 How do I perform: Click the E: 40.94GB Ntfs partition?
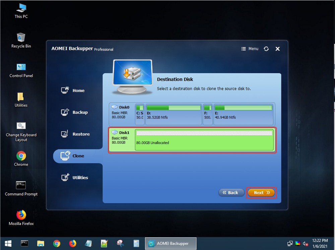coord(243,114)
